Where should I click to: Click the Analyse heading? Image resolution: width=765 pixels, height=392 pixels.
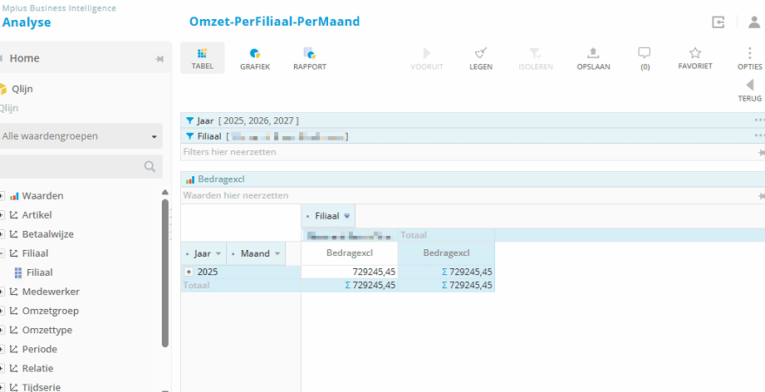(x=27, y=22)
